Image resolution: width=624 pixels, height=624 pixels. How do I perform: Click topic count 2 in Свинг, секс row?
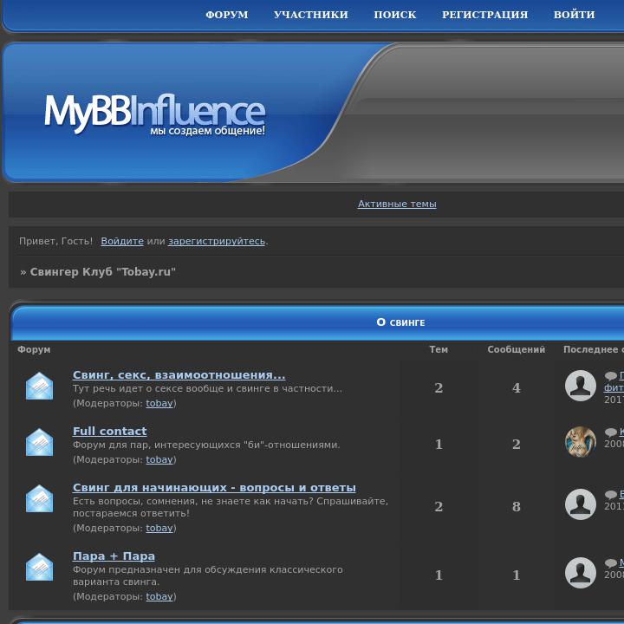pos(439,387)
